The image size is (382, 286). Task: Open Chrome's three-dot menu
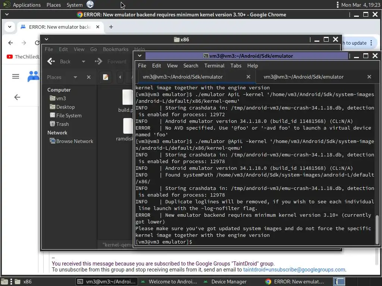tap(371, 43)
